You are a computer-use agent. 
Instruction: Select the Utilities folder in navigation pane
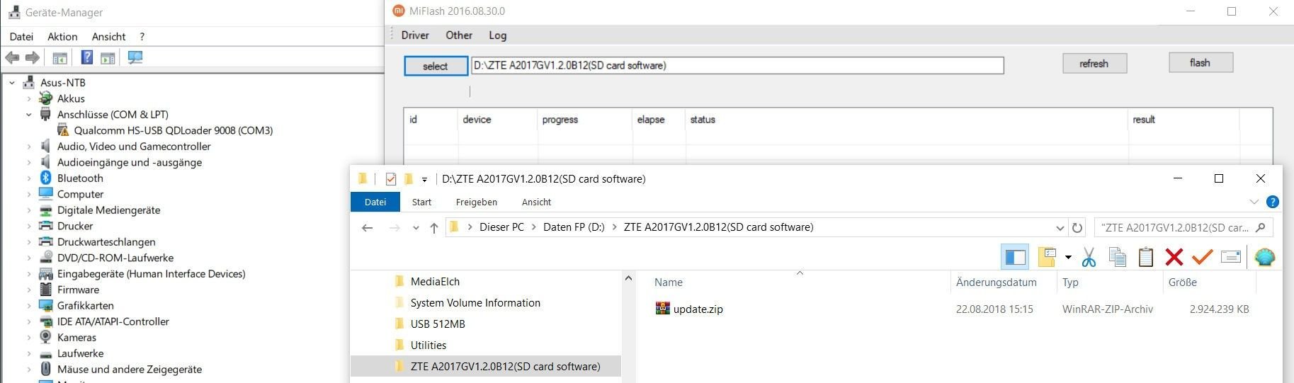point(429,345)
